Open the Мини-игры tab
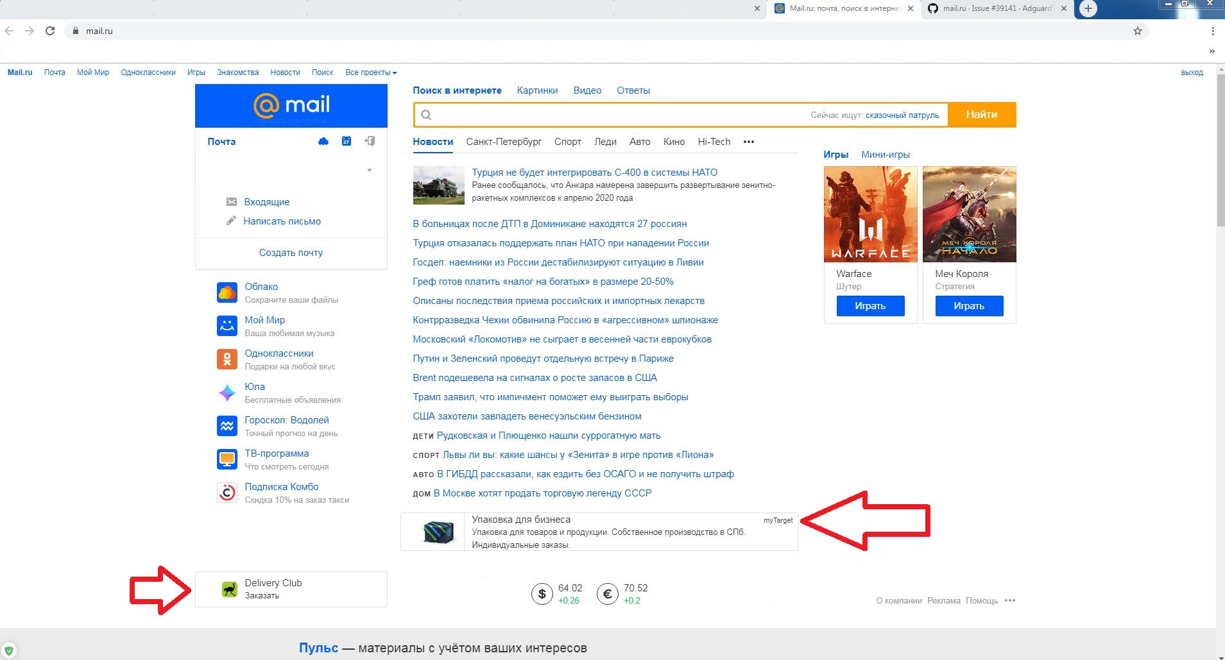 point(886,154)
